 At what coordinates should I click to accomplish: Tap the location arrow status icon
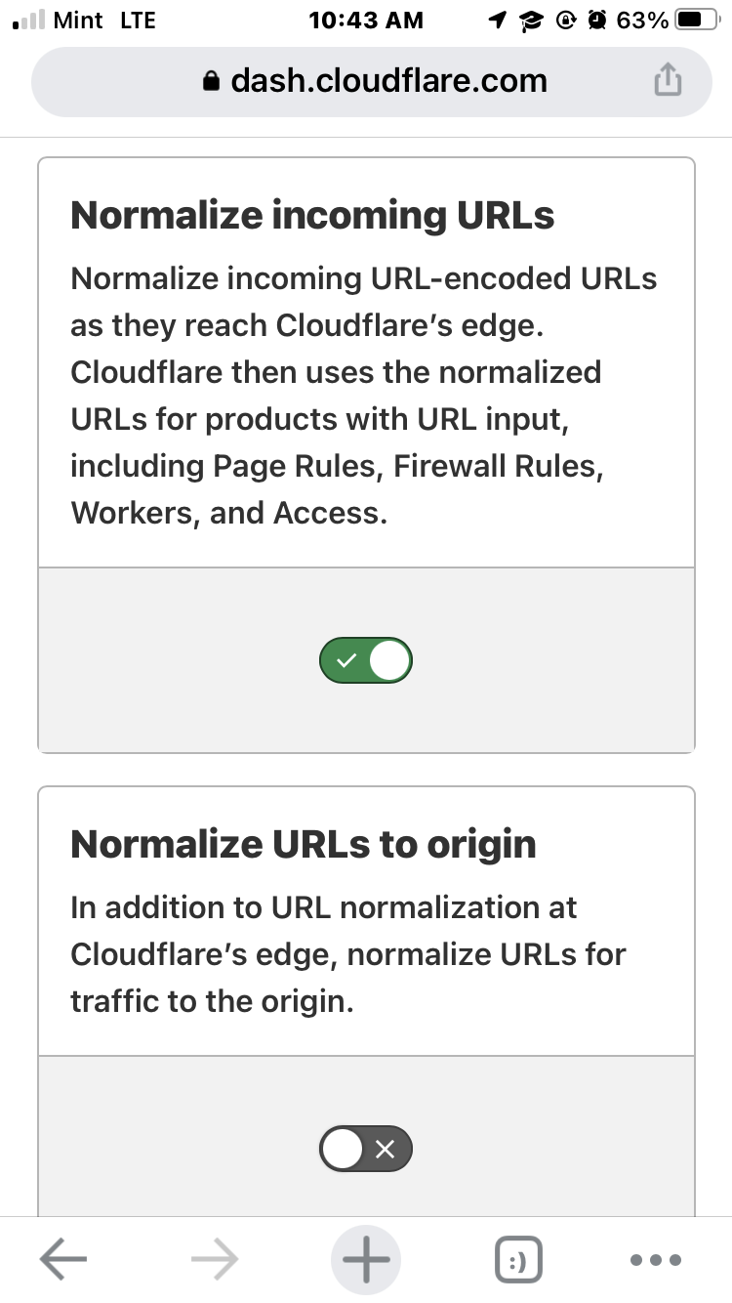pyautogui.click(x=498, y=20)
